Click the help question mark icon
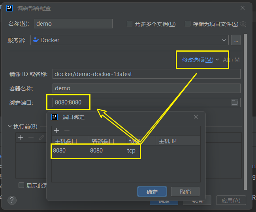 pos(12,200)
